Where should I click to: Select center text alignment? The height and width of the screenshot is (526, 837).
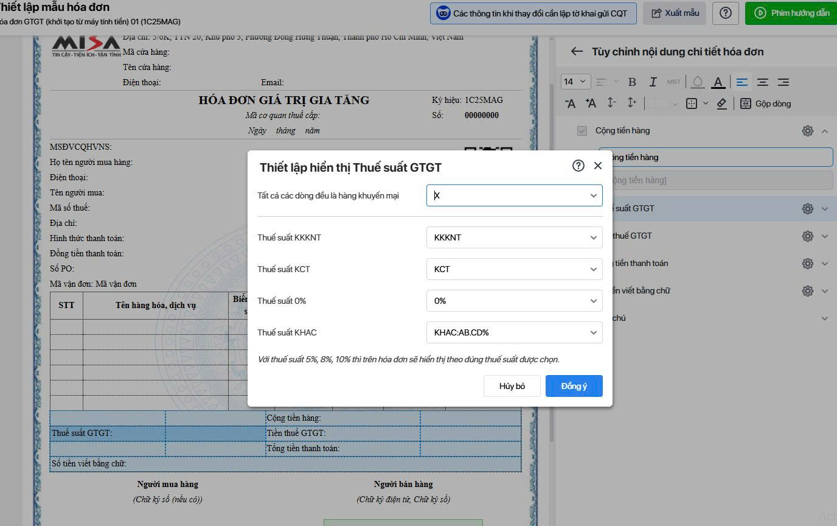[762, 82]
